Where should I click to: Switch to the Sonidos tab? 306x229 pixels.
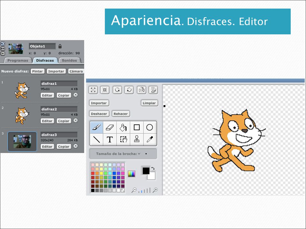pos(69,60)
